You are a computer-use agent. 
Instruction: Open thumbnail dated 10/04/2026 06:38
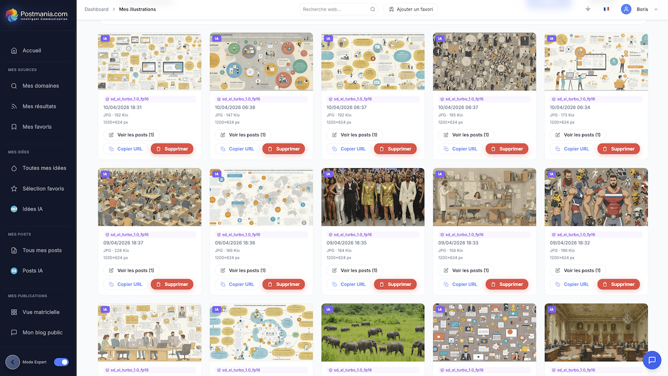point(261,62)
